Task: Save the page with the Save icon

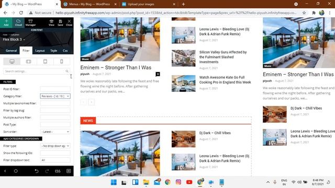Action: click(61, 22)
